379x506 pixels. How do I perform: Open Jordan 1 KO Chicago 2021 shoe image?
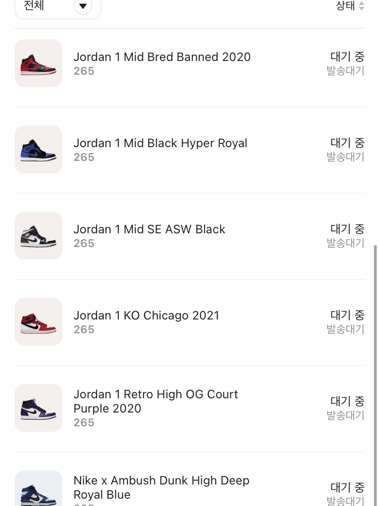(38, 322)
